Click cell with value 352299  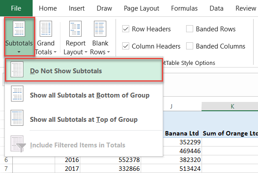[x=182, y=142]
